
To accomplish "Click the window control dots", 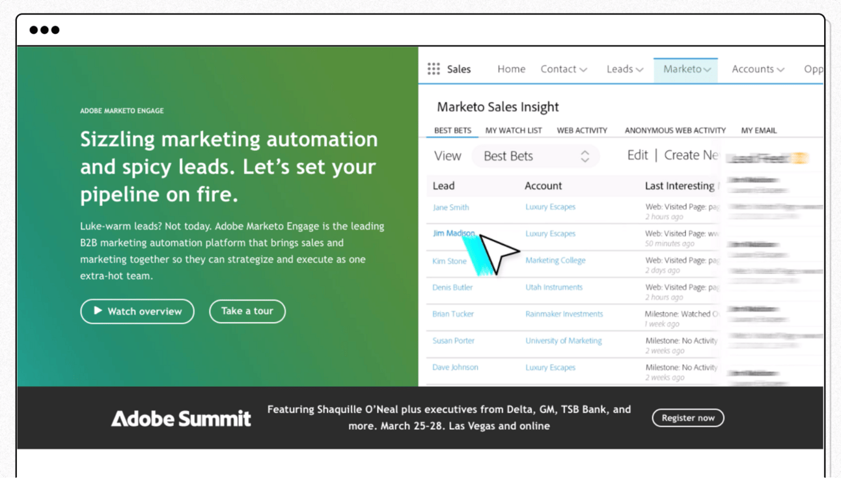I will [44, 29].
